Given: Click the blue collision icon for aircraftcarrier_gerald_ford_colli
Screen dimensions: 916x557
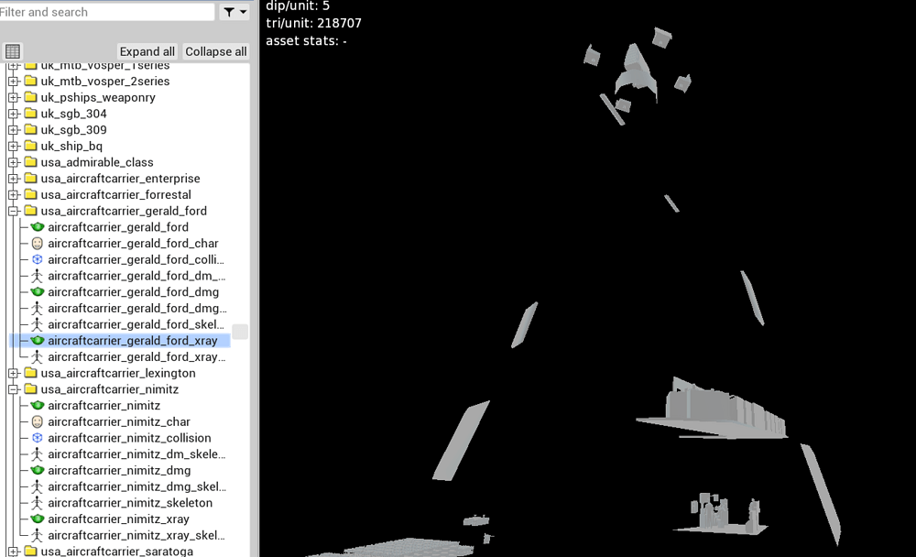Looking at the screenshot, I should [x=38, y=259].
